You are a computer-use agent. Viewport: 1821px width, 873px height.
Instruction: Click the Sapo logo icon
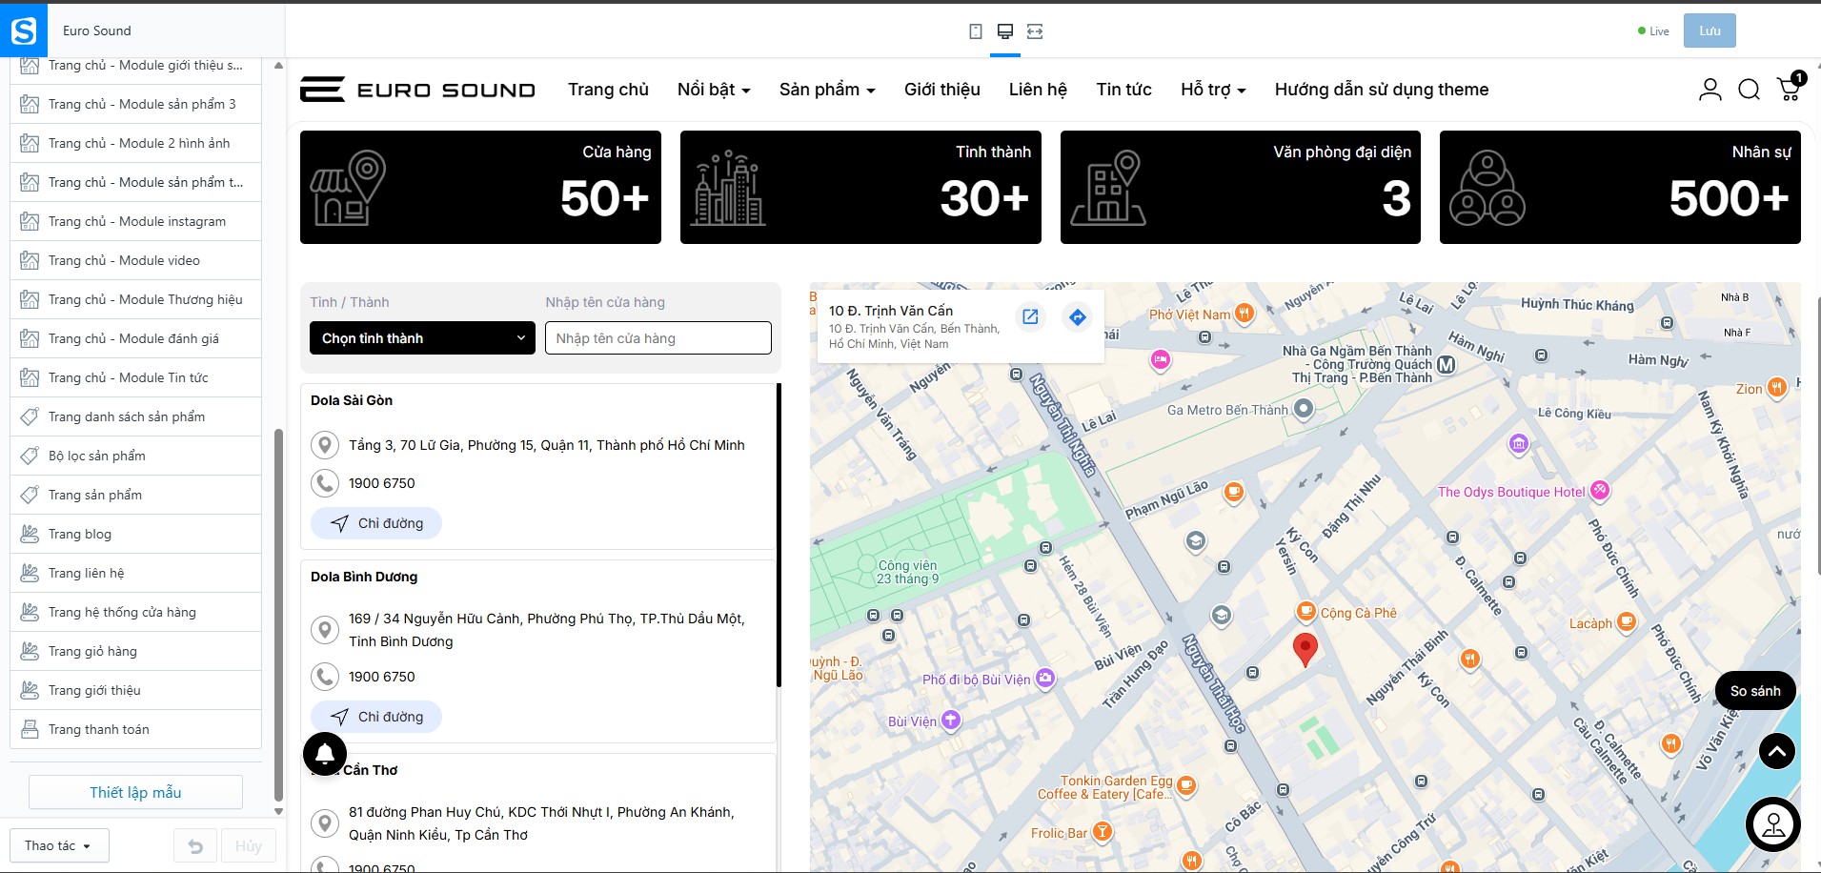click(x=24, y=30)
